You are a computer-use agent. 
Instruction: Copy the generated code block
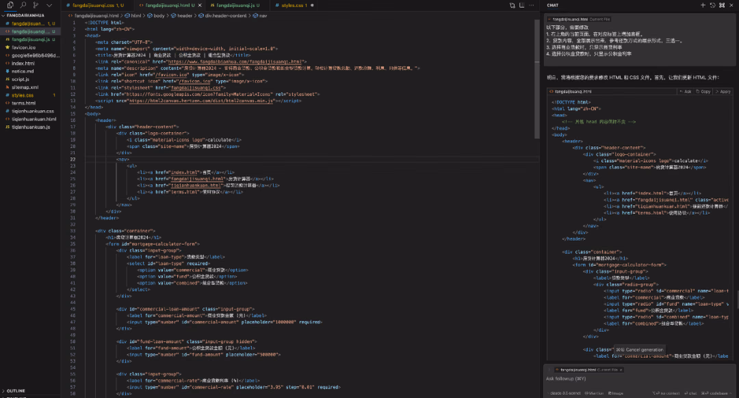pyautogui.click(x=703, y=92)
